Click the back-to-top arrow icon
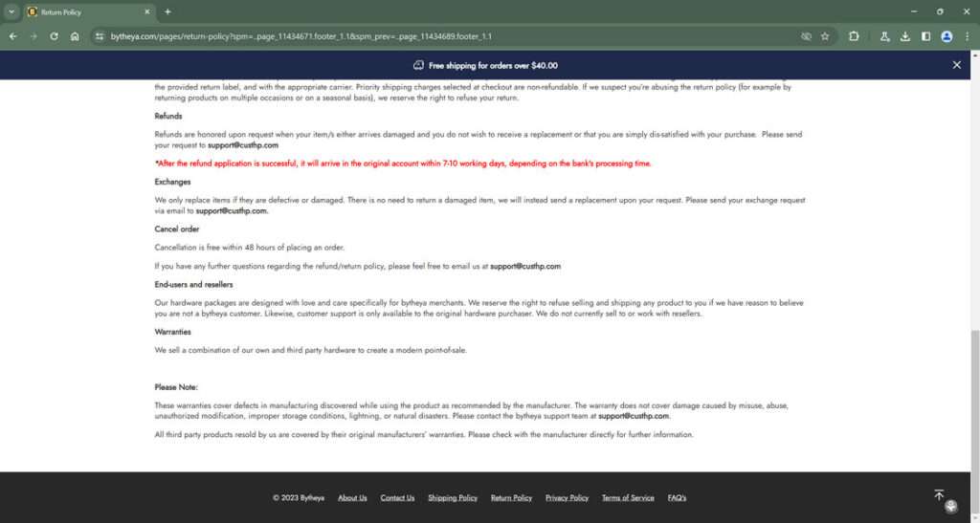 (x=939, y=495)
